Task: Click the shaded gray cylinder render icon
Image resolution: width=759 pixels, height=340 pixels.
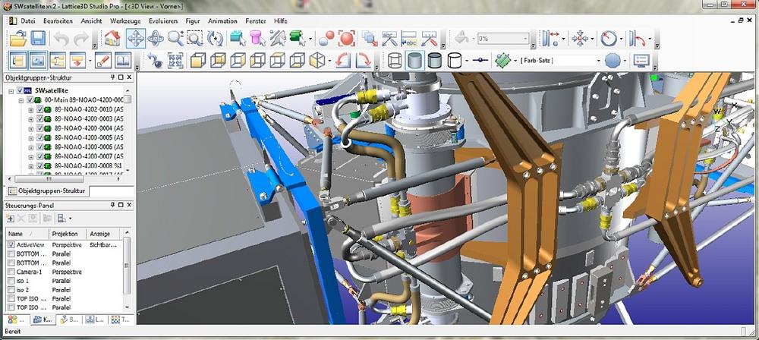Action: (x=415, y=60)
